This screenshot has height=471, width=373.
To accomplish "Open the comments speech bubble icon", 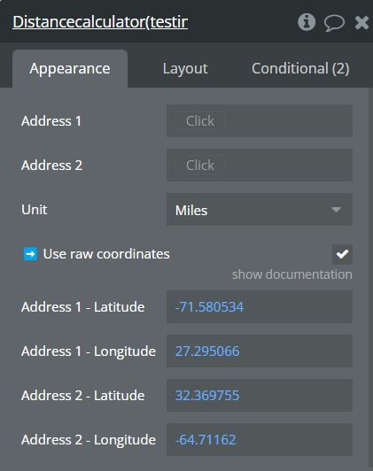I will [x=334, y=23].
